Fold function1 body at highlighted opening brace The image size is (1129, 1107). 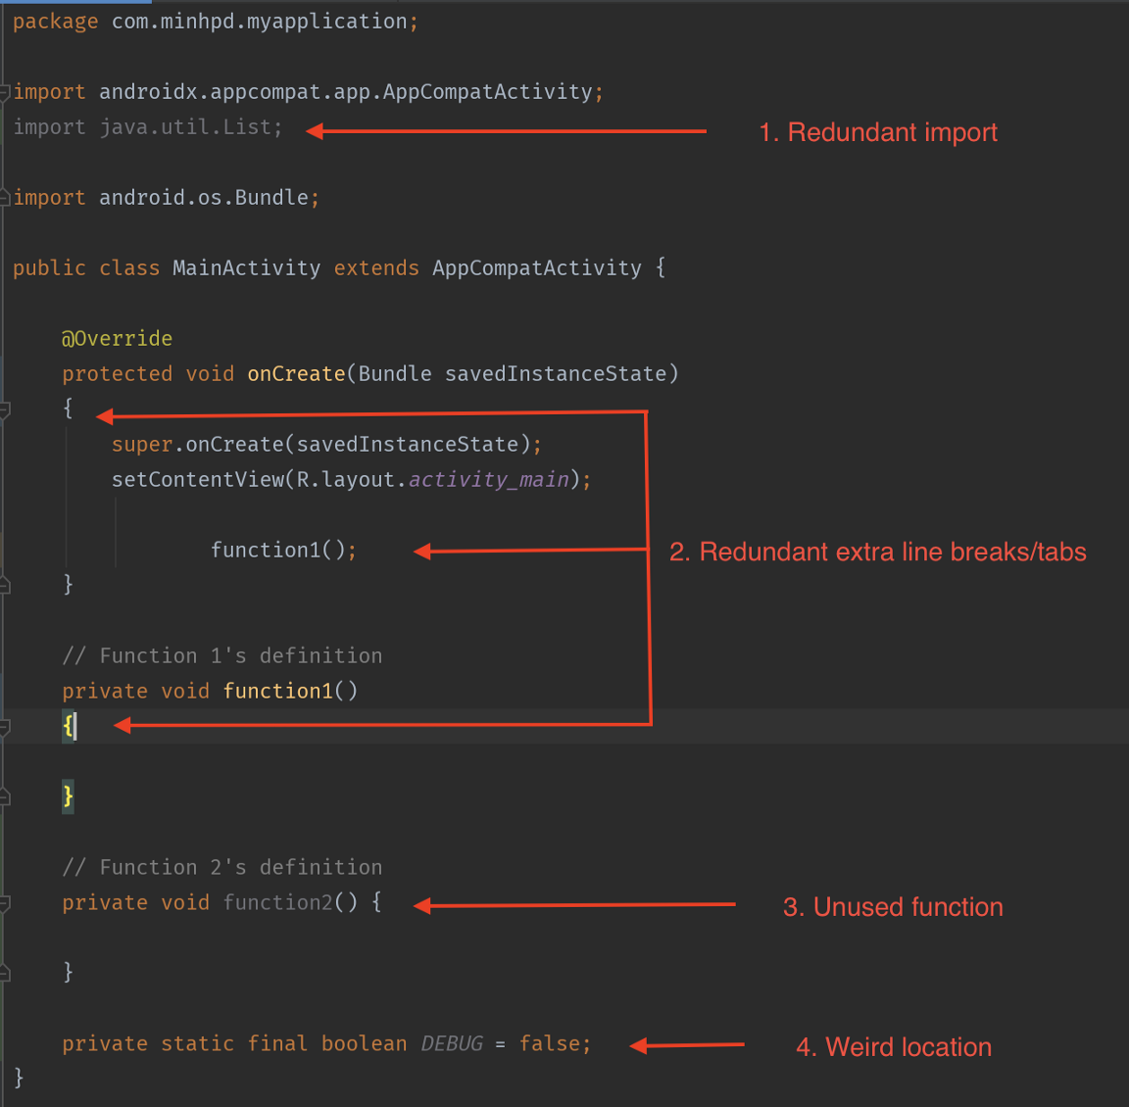pyautogui.click(x=6, y=727)
